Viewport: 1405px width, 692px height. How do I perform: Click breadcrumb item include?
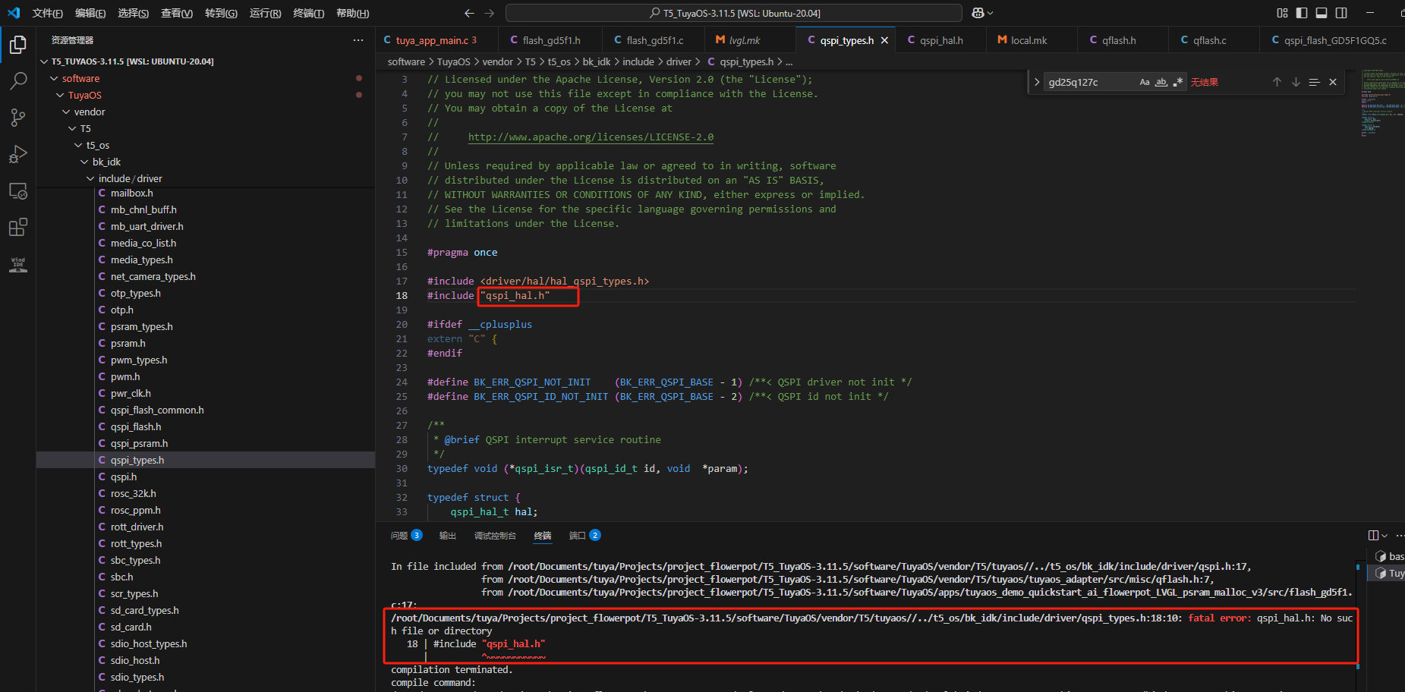[638, 62]
